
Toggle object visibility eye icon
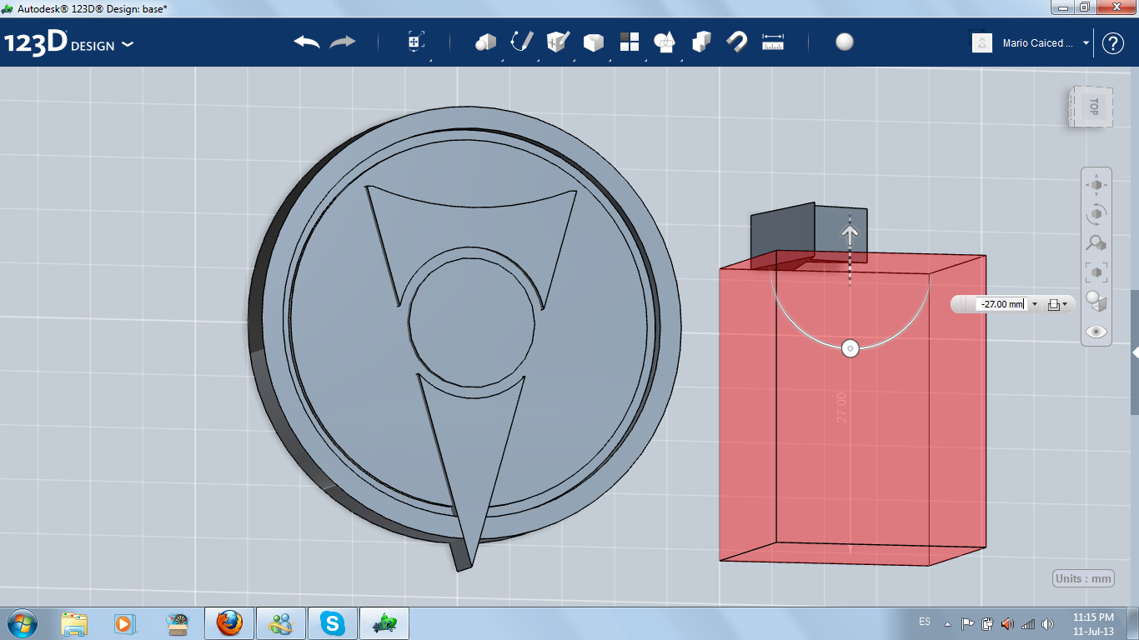point(1096,332)
